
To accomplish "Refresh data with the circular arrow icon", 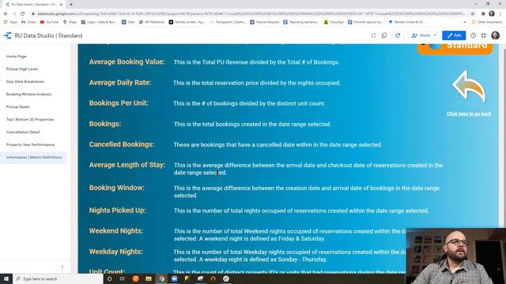I will pyautogui.click(x=398, y=35).
